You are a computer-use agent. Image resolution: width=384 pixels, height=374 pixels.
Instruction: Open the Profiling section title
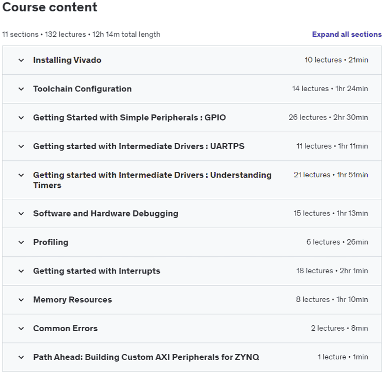(x=51, y=242)
